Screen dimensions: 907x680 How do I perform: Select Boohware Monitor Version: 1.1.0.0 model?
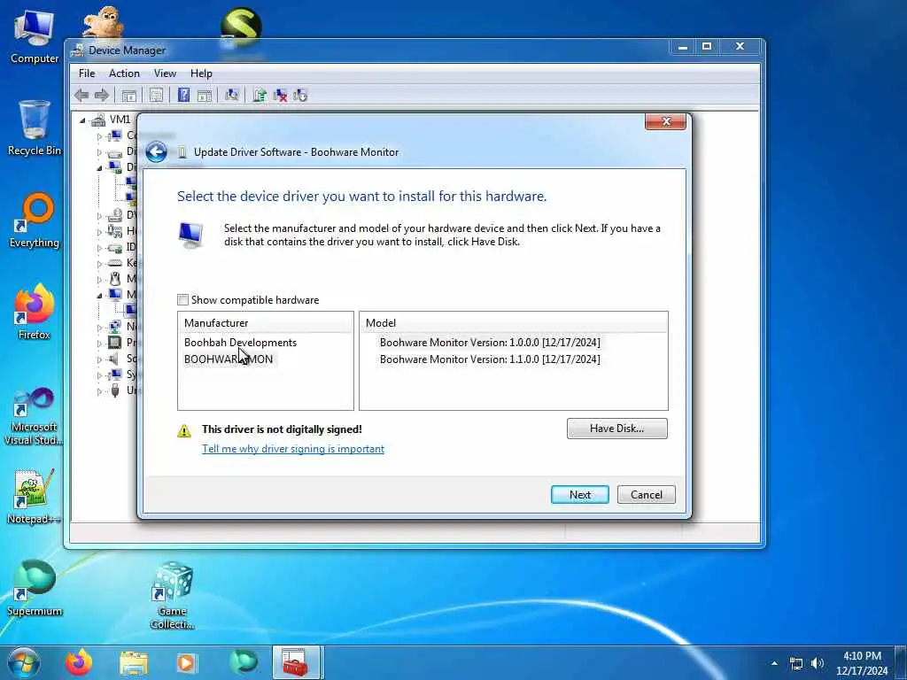click(489, 359)
